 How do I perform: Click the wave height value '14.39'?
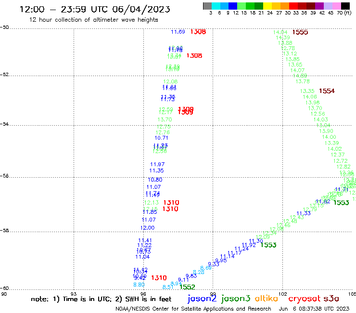283,38
